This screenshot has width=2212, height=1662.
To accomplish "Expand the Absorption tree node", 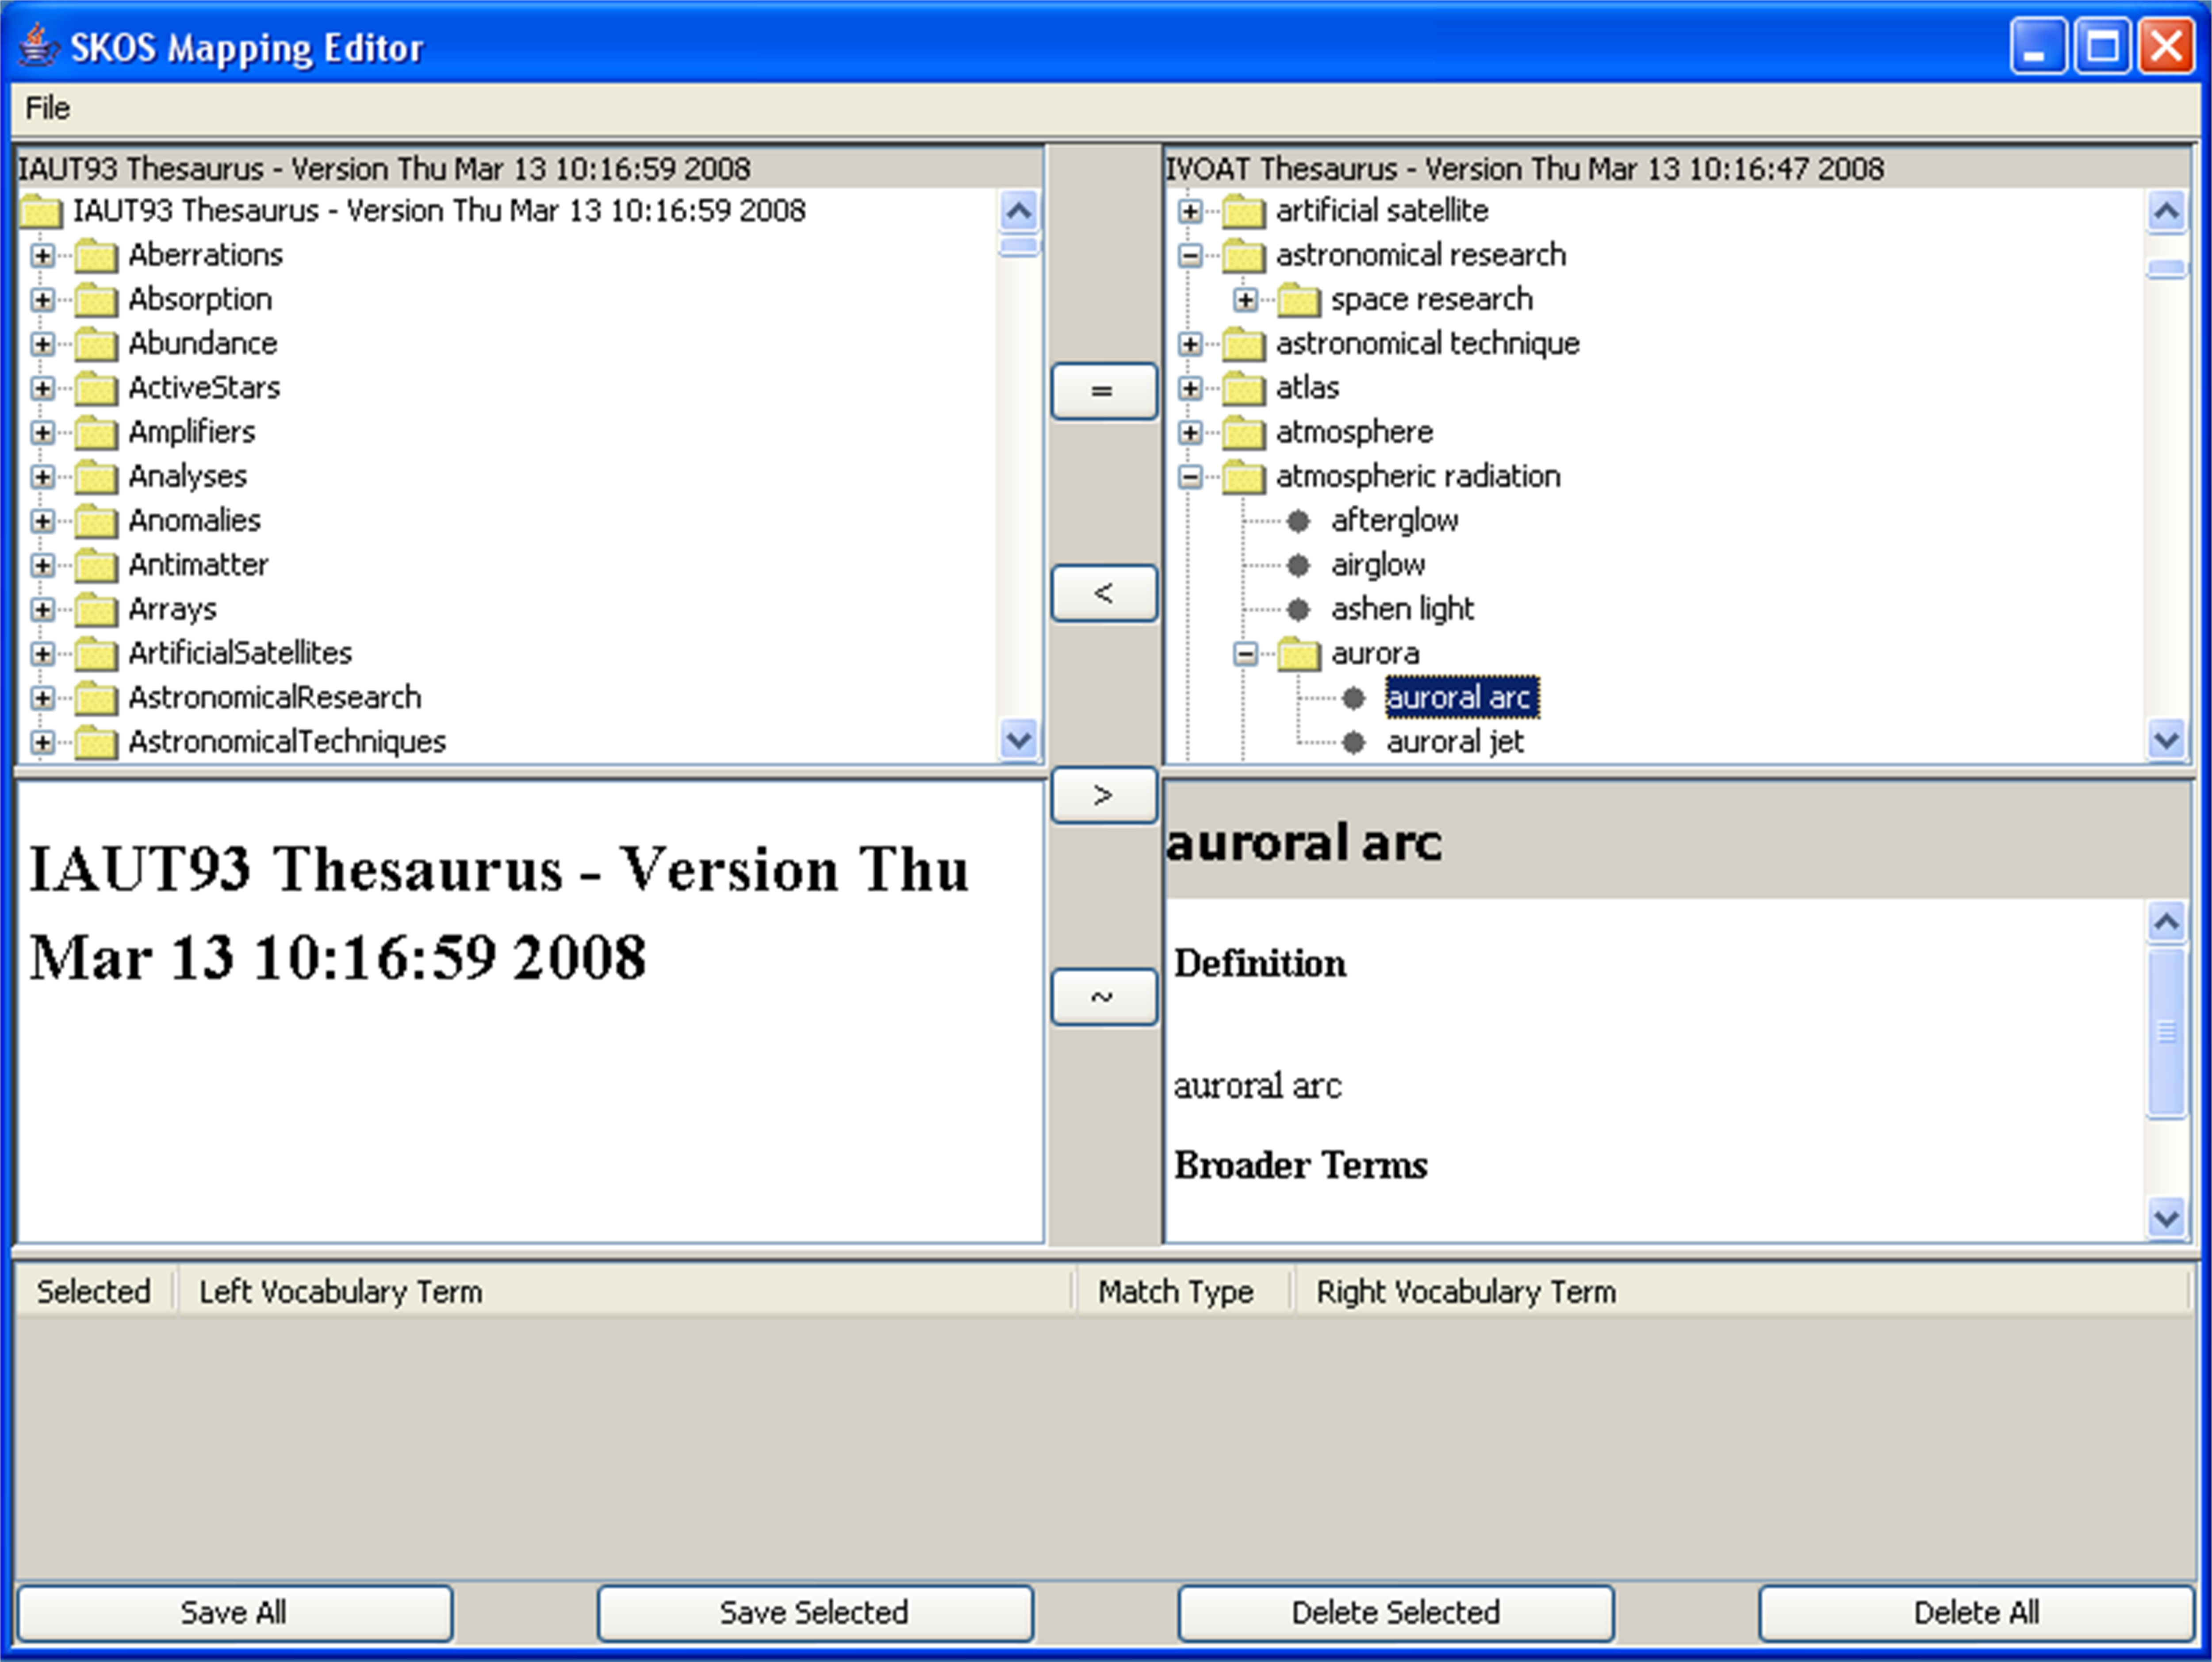I will pos(42,300).
